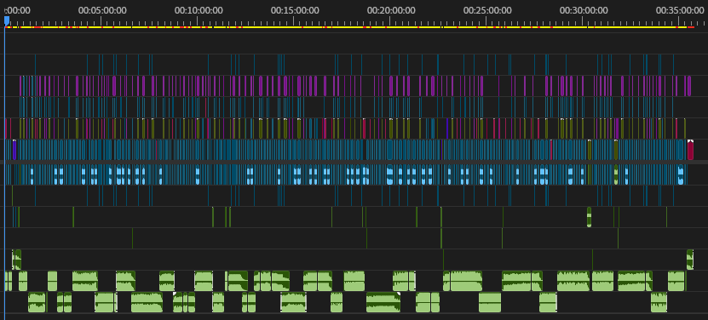
Task: Click the 00:30:00:00 timecode on the ruler
Action: click(584, 10)
